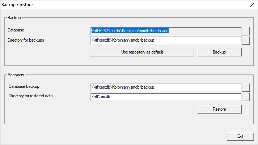
Task: Click the Directory for restored data label
Action: [31, 96]
